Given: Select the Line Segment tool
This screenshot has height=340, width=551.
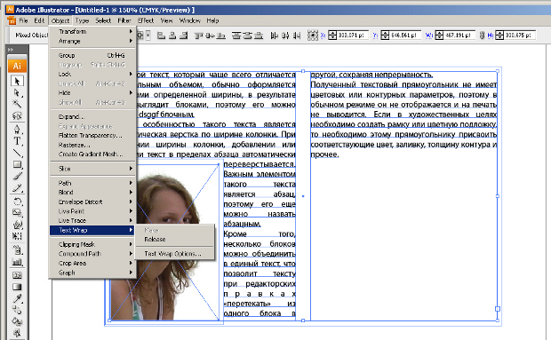Looking at the screenshot, I should (x=17, y=153).
